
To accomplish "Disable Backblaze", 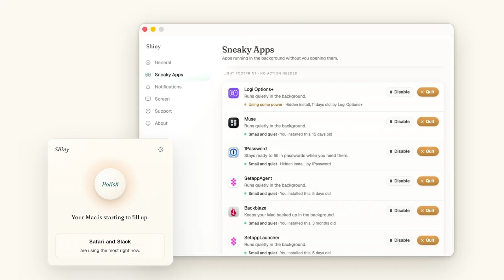I will (400, 211).
